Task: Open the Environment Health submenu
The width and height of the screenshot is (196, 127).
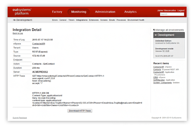Action: click(136, 20)
